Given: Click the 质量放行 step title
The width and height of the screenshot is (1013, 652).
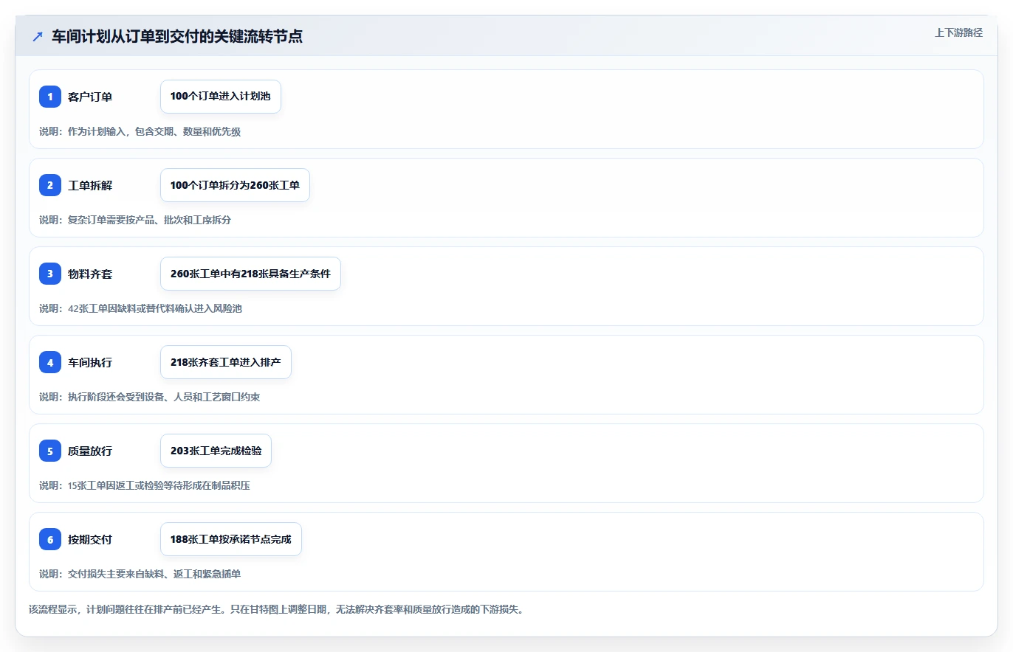Looking at the screenshot, I should click(x=90, y=451).
